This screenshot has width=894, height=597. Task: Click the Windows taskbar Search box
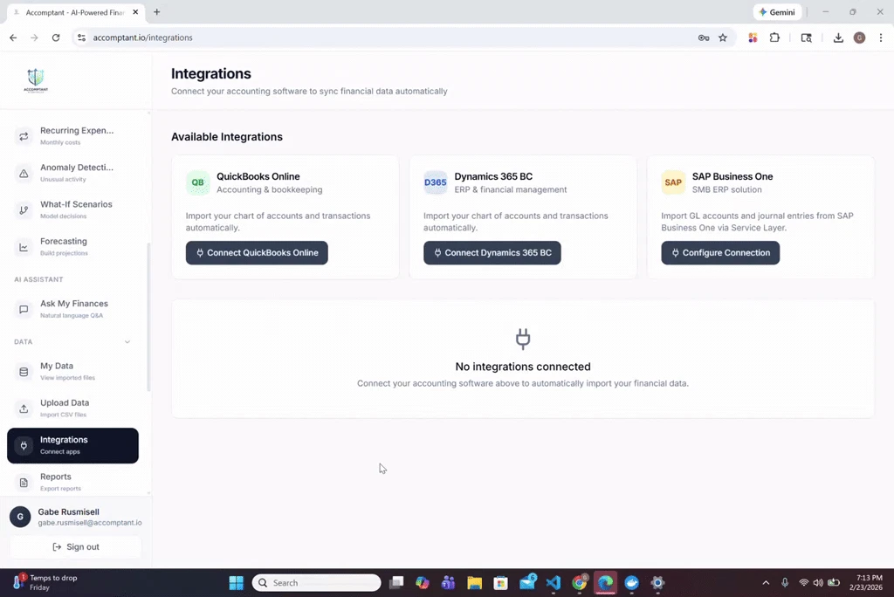tap(316, 583)
